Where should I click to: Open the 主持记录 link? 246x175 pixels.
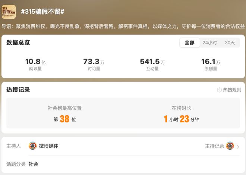(x=214, y=146)
